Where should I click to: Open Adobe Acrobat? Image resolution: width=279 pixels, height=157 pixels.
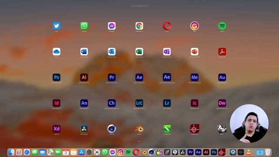point(222,51)
